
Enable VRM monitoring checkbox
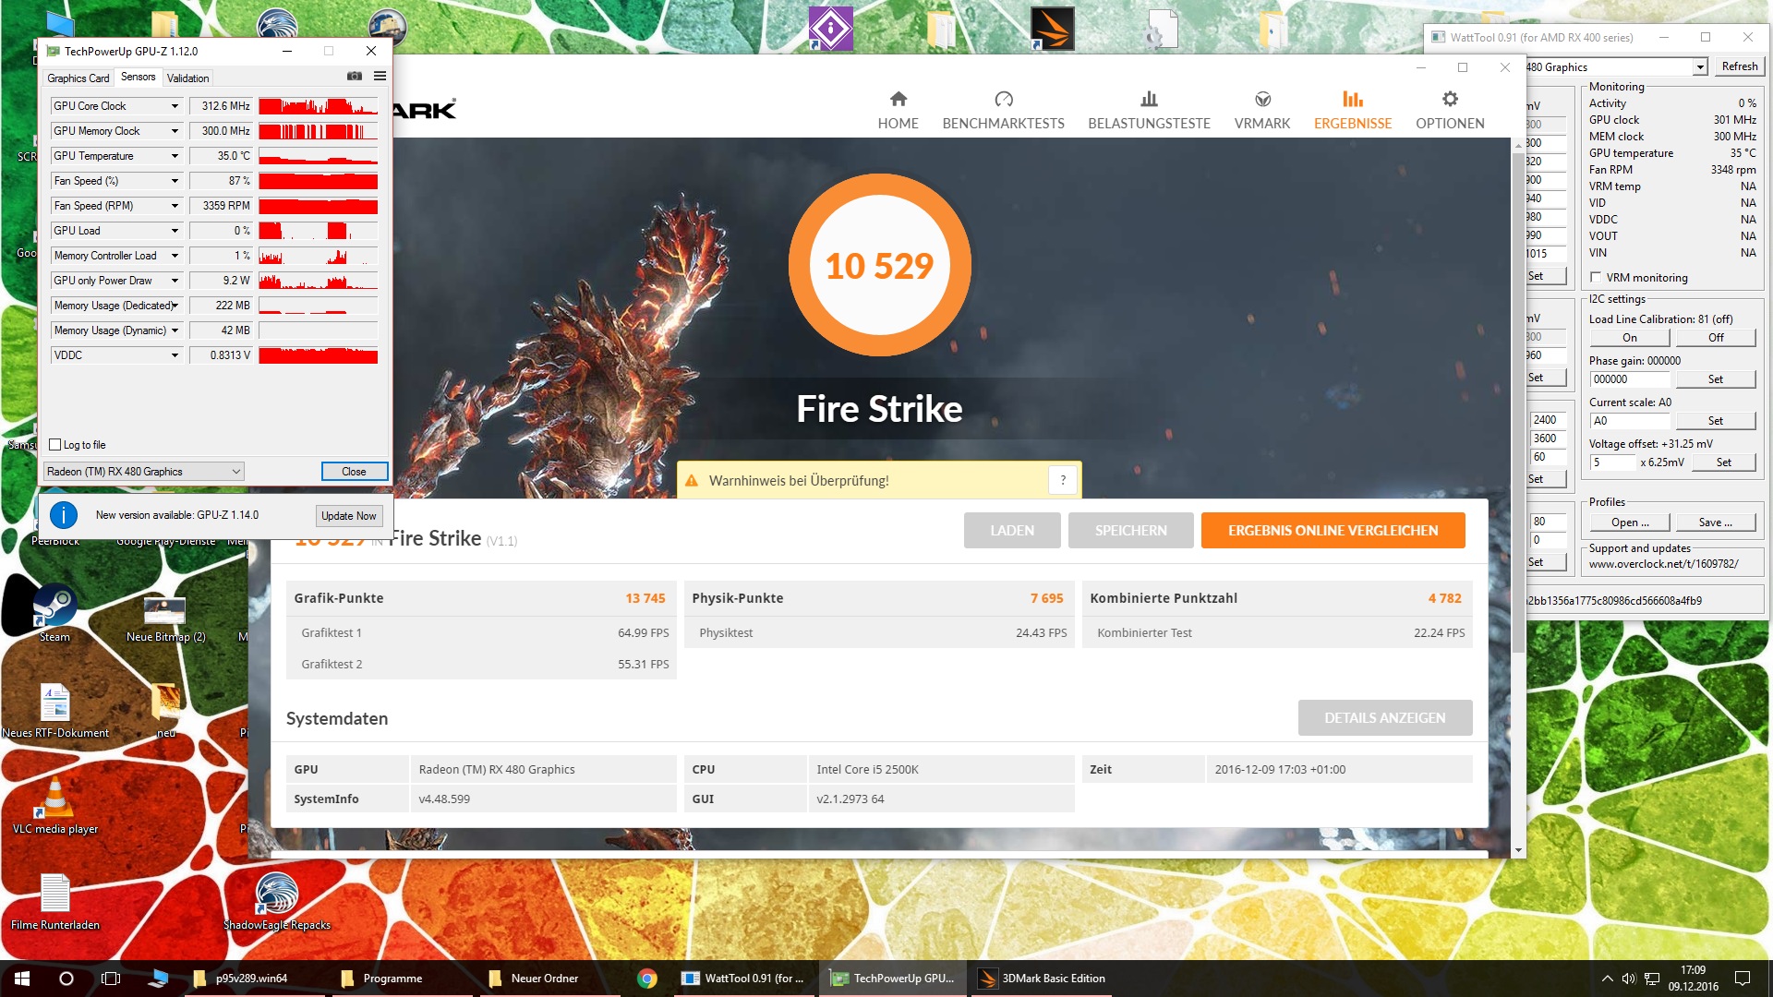1596,278
